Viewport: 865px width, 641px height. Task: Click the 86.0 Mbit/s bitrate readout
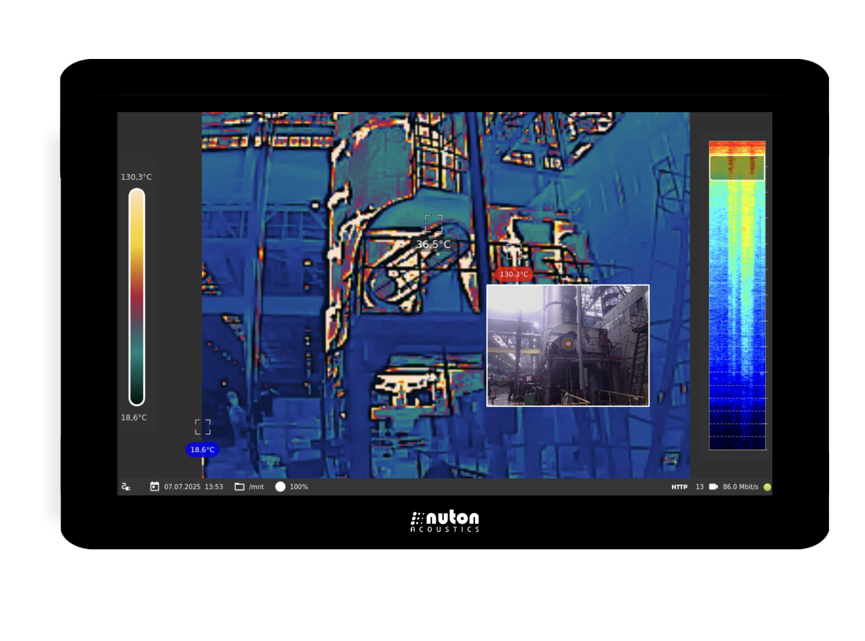[740, 487]
